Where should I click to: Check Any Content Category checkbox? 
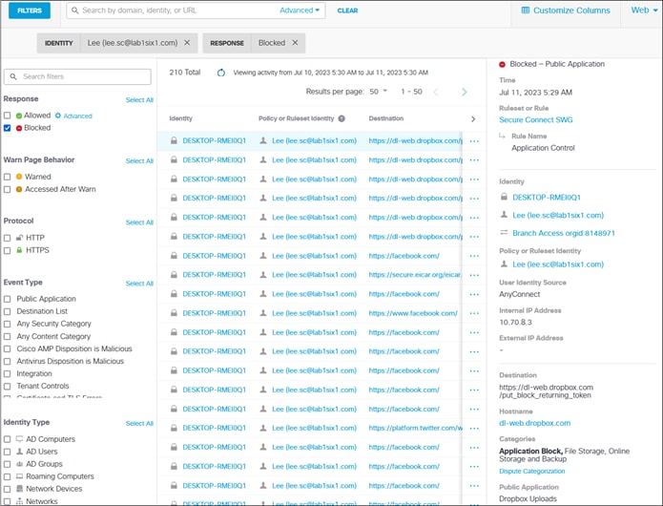click(x=8, y=336)
